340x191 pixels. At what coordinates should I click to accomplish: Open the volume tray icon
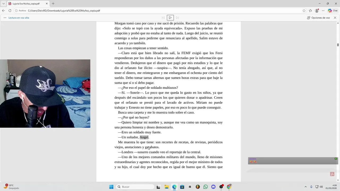tap(321, 187)
